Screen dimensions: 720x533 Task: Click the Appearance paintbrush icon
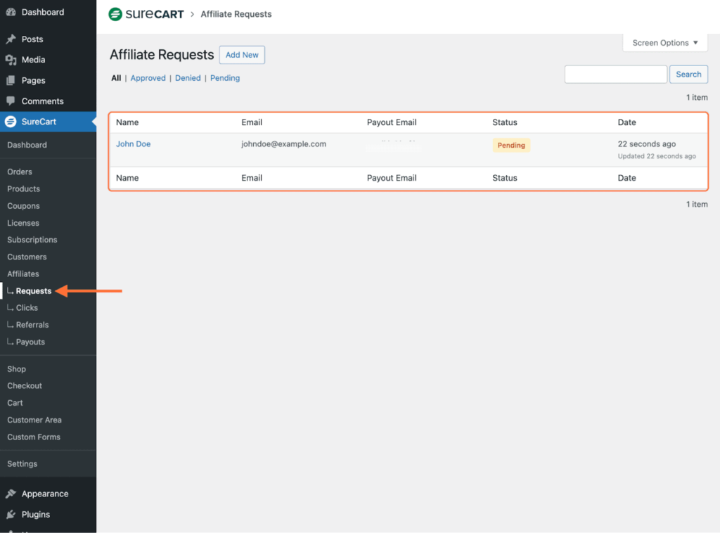(11, 494)
